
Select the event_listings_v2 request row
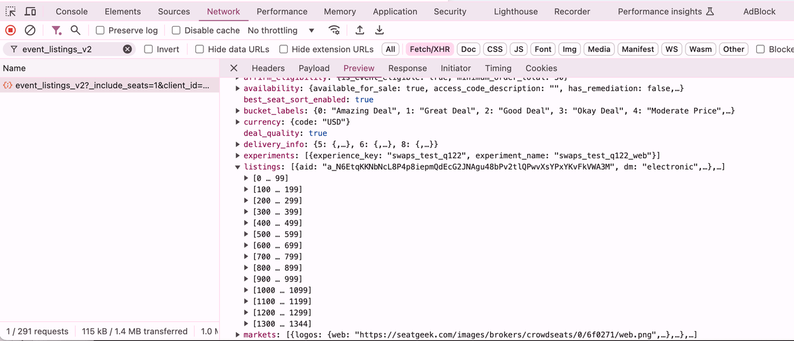tap(109, 85)
